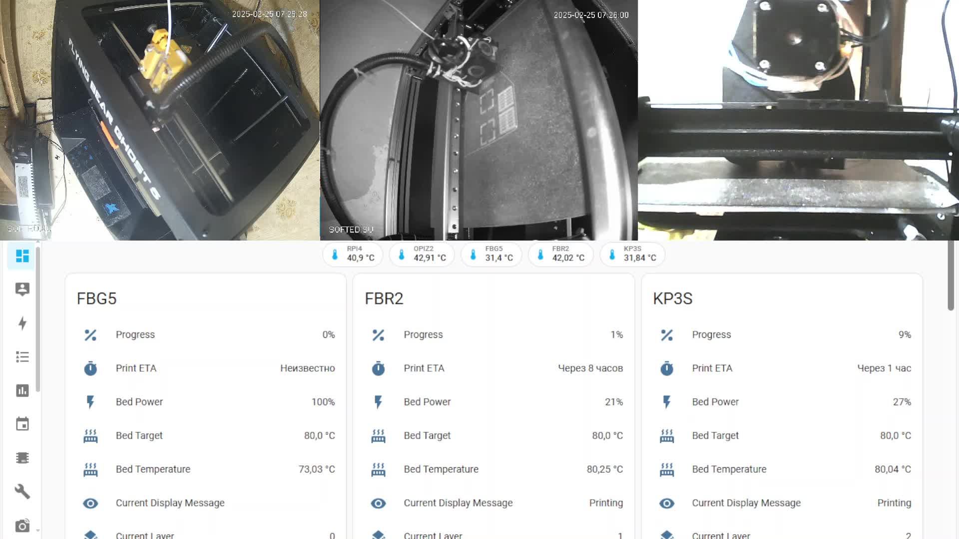959x539 pixels.
Task: Open FBR2 Progress 1% value
Action: click(x=617, y=334)
